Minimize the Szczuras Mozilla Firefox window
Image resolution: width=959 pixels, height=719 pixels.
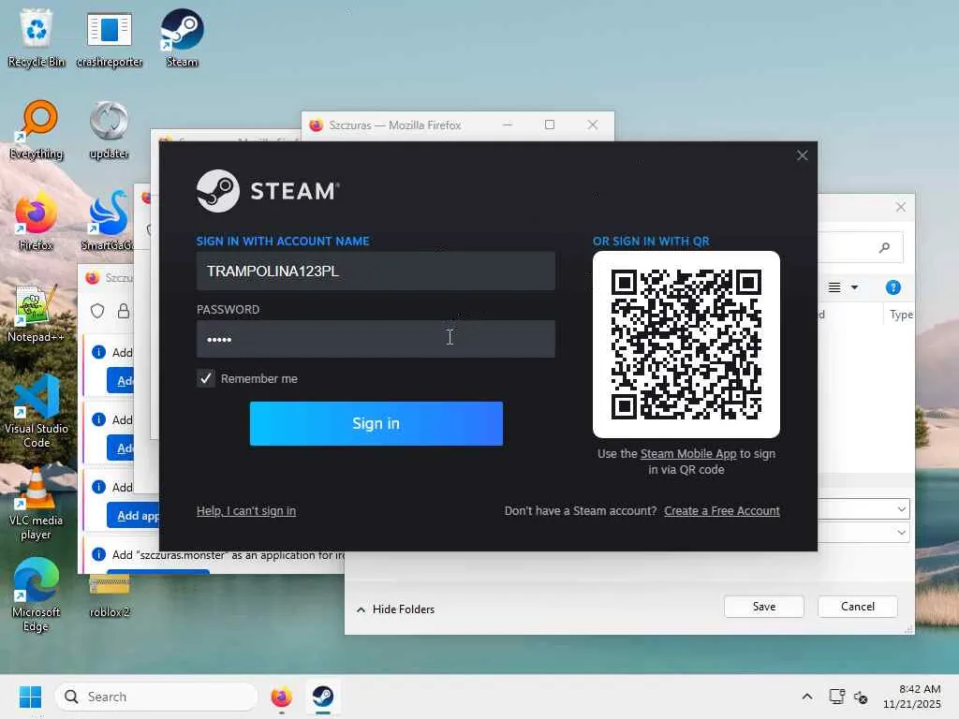[508, 125]
